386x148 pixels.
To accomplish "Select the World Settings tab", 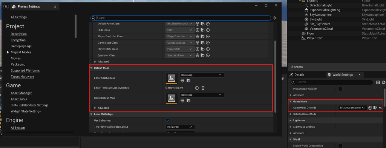I will tap(342, 75).
